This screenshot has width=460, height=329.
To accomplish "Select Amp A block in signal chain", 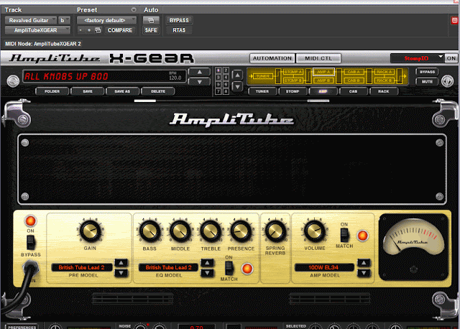I will pyautogui.click(x=323, y=72).
